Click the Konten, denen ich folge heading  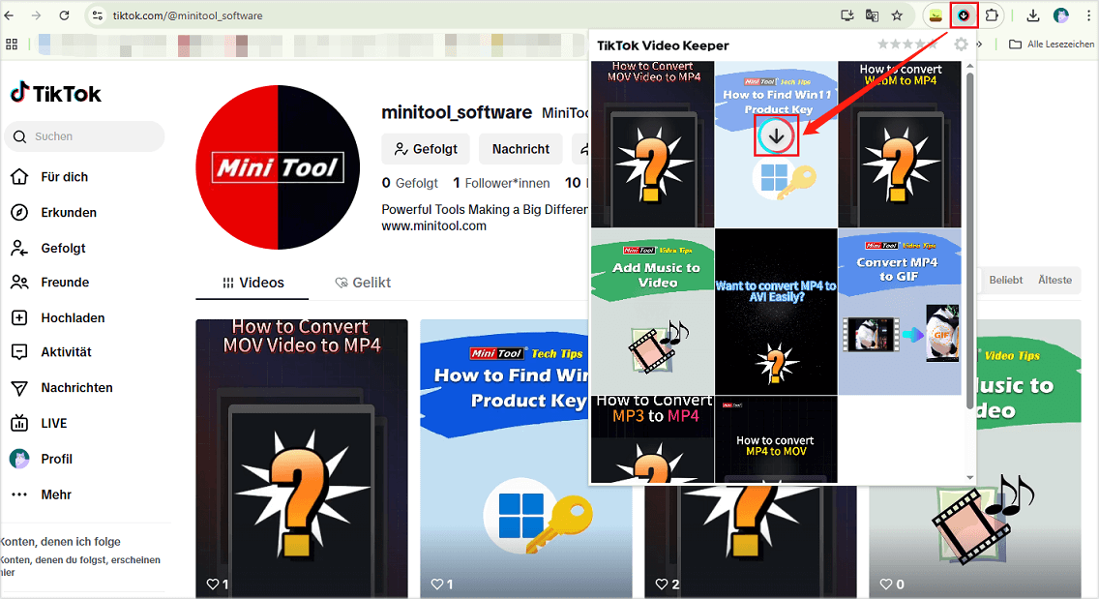(60, 542)
